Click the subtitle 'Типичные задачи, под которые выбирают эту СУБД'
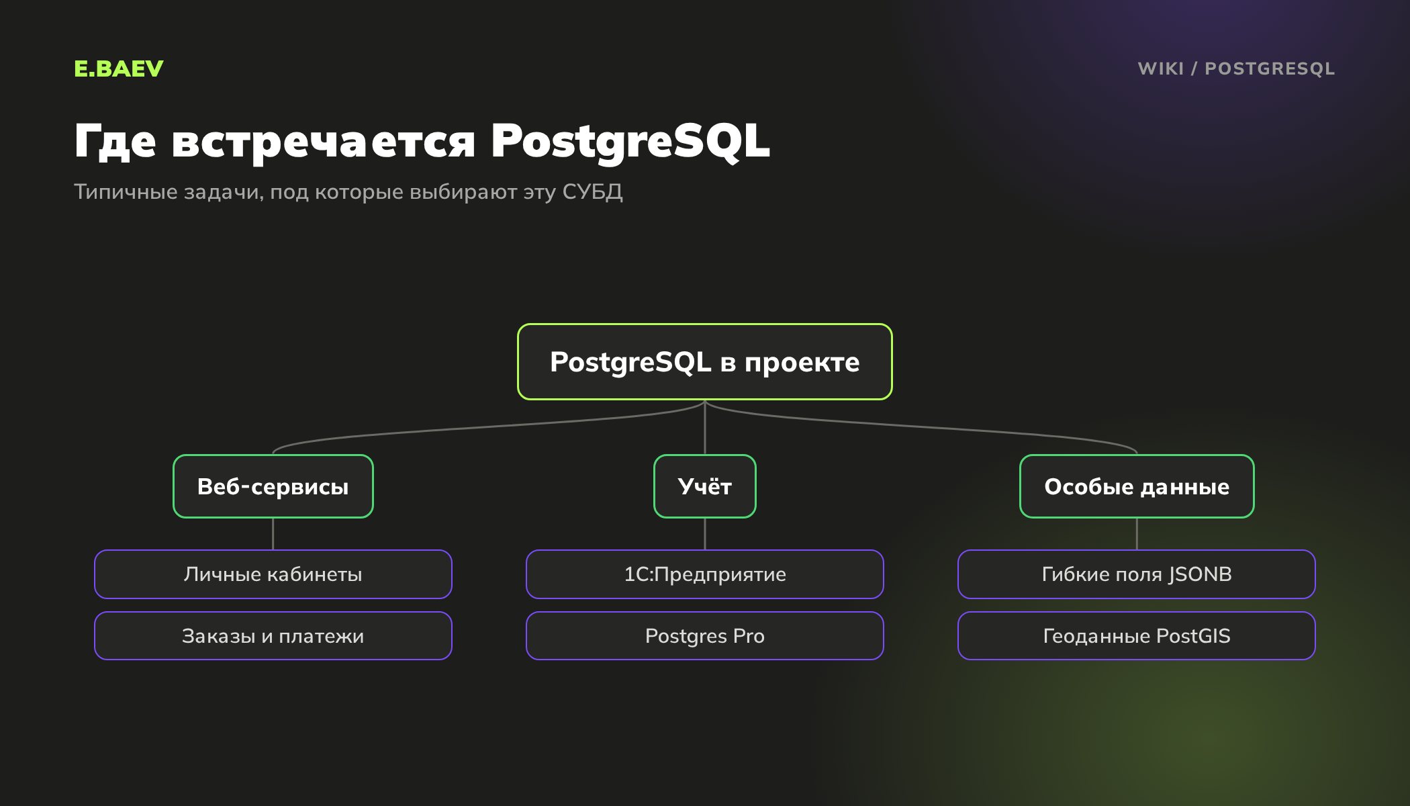1410x806 pixels. coord(348,192)
